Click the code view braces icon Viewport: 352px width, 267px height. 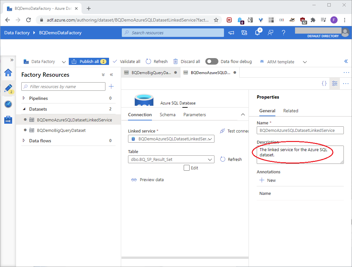324,83
